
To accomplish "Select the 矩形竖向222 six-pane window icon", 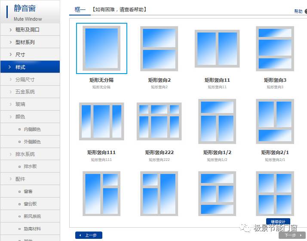I will tap(159, 121).
